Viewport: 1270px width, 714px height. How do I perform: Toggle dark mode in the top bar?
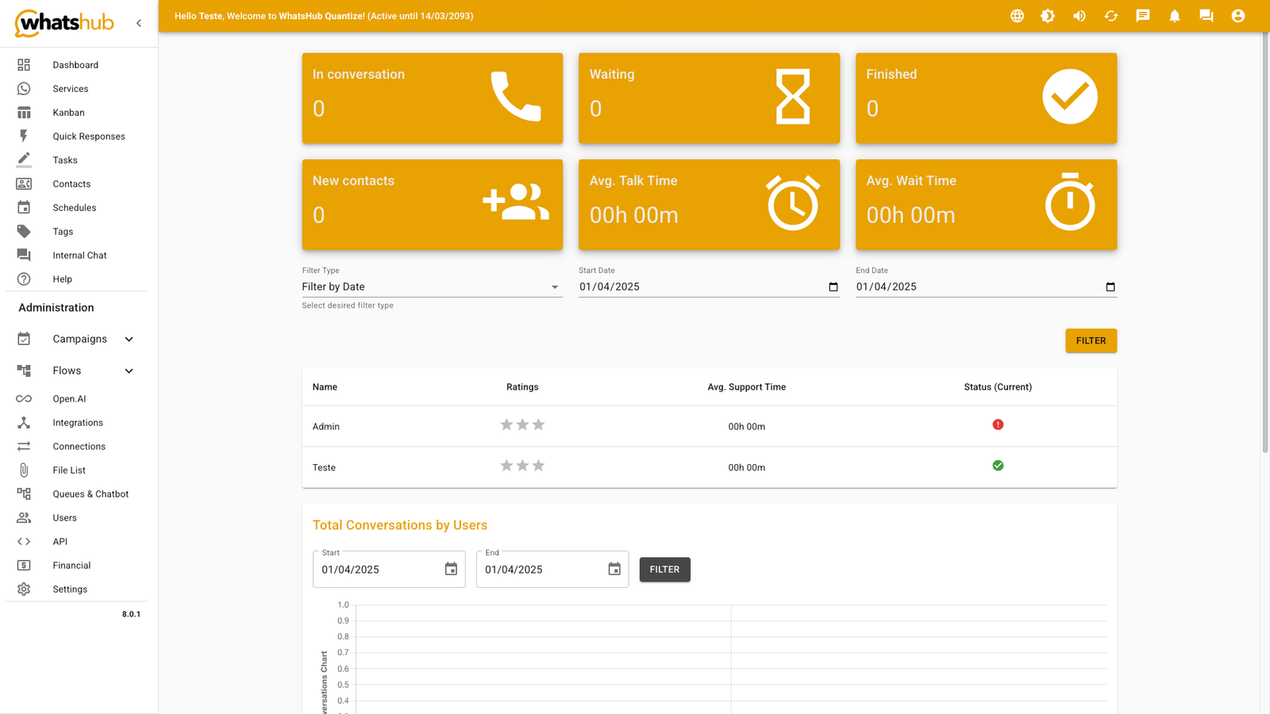tap(1048, 16)
